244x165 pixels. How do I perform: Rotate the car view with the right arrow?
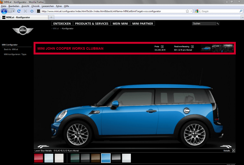tap(226, 146)
